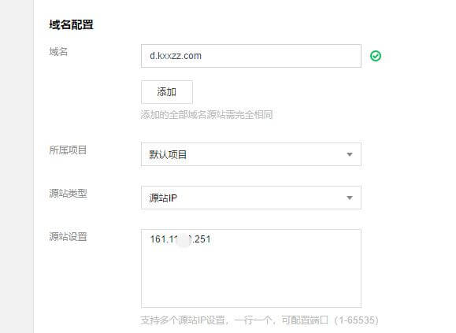Click the hint text 添加的全部域名源站需完全相同
This screenshot has height=333, width=456.
point(206,115)
